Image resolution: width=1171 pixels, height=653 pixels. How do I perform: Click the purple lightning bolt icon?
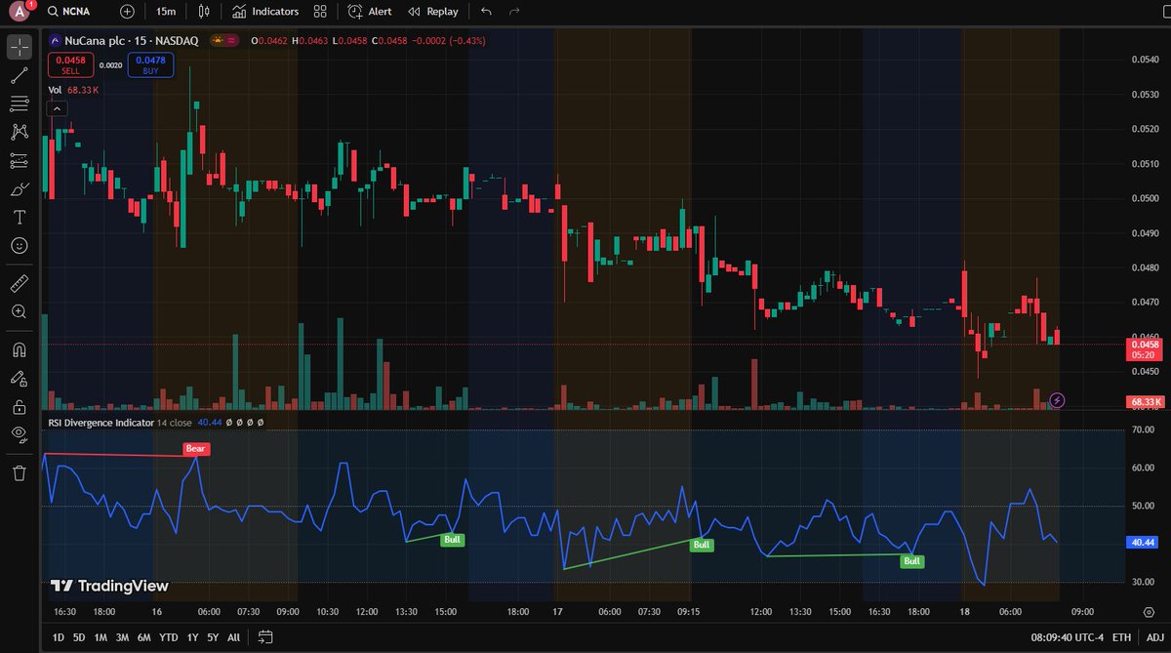point(1059,400)
